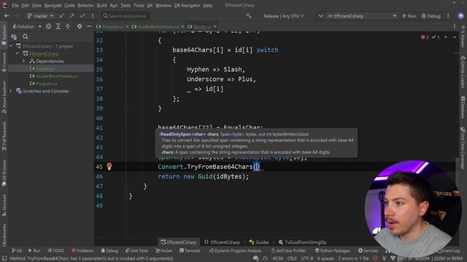The width and height of the screenshot is (467, 262).
Task: Open the DB Navigator menu
Action: (187, 5)
